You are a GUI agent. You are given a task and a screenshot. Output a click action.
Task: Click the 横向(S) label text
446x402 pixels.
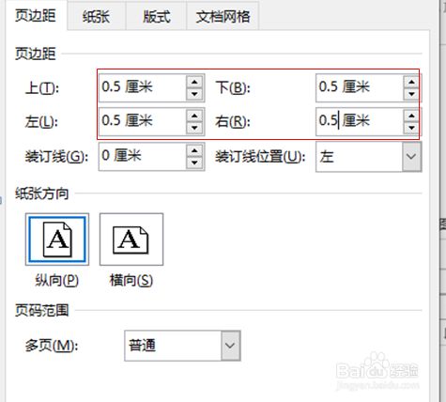(131, 280)
